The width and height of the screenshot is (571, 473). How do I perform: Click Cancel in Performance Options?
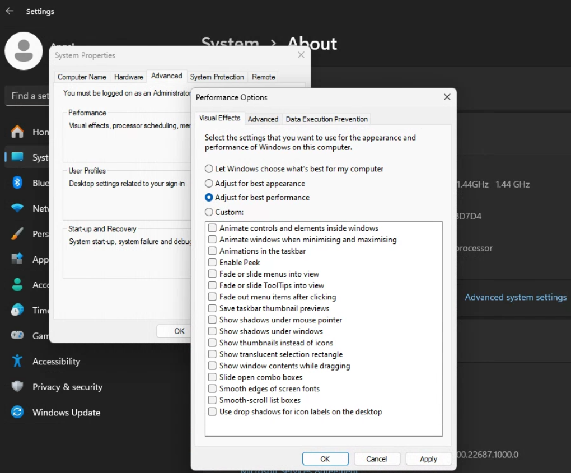click(x=377, y=459)
